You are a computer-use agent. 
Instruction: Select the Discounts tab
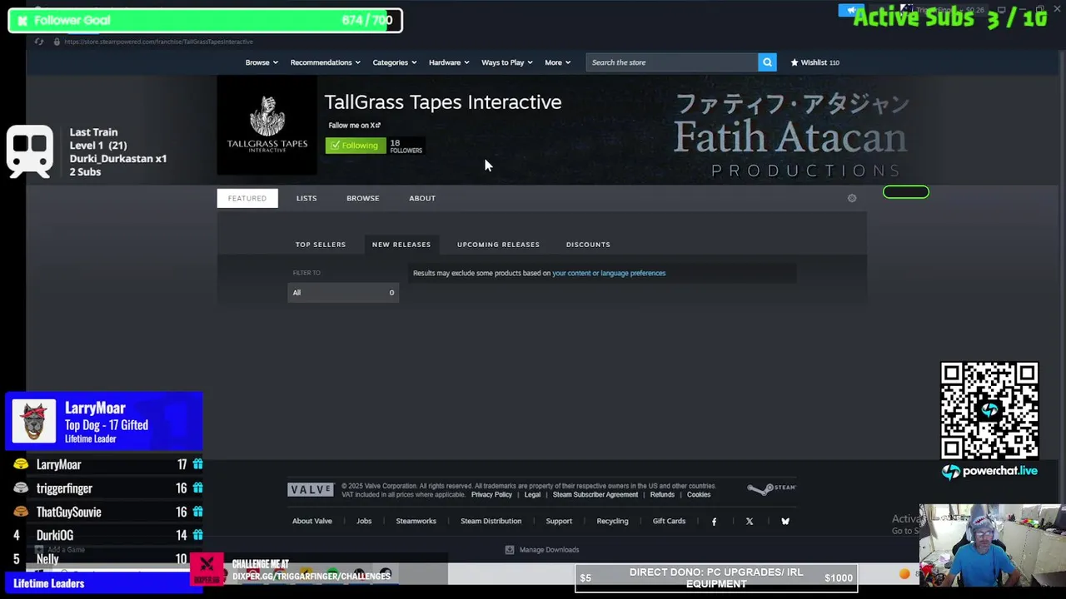pyautogui.click(x=588, y=245)
